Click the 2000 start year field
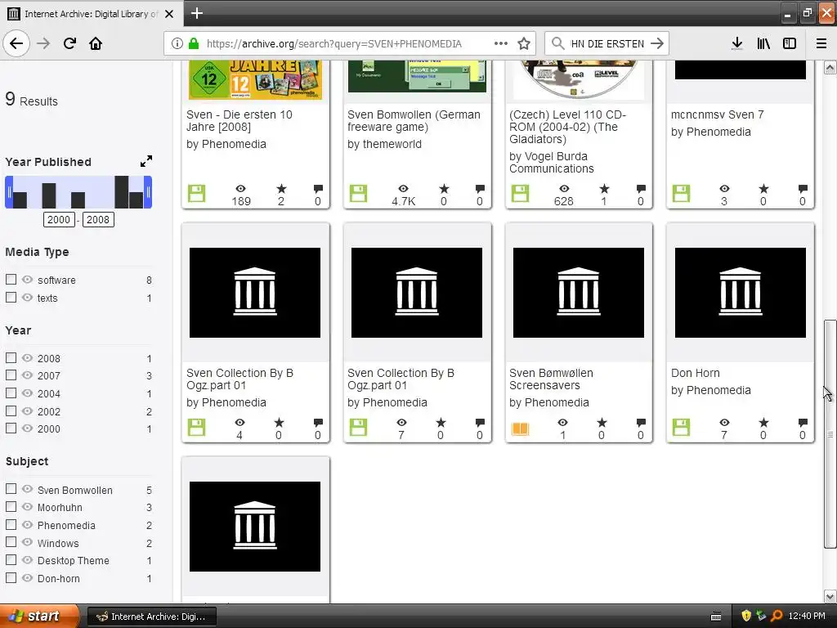Image resolution: width=837 pixels, height=628 pixels. [x=59, y=219]
